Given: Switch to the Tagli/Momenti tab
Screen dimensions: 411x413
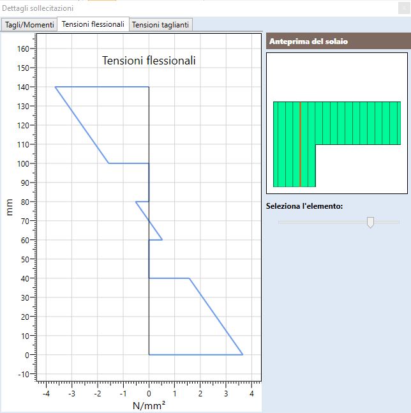Looking at the screenshot, I should (29, 25).
